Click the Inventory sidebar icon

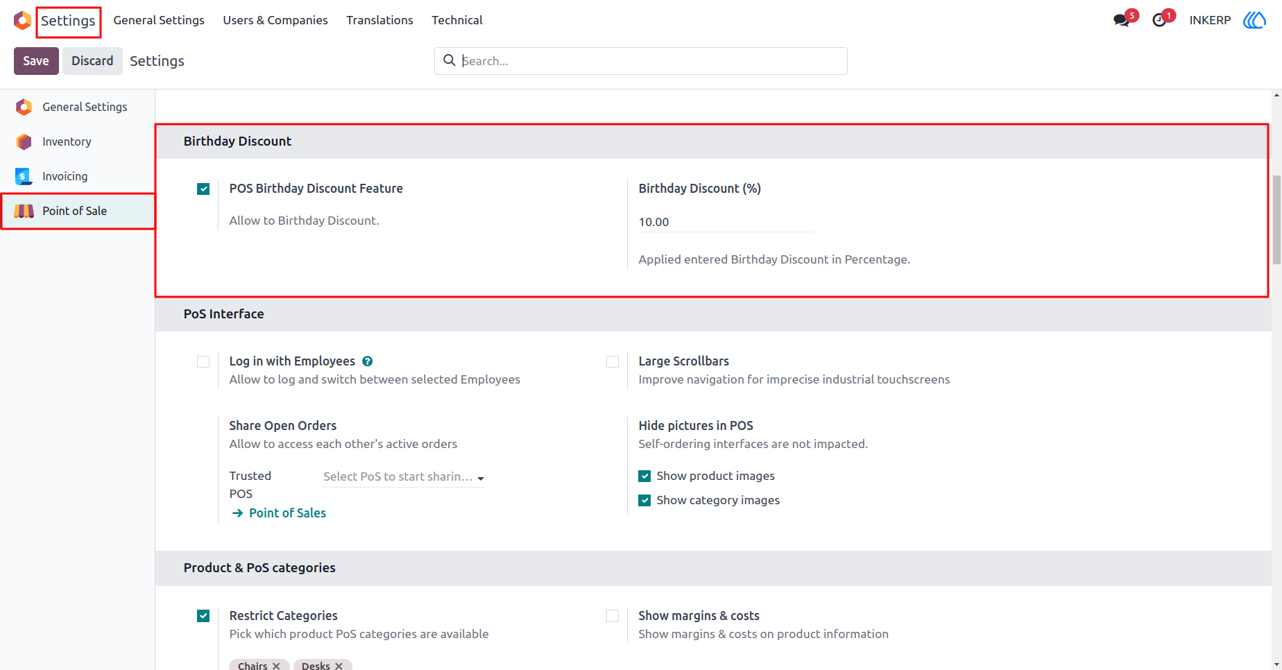tap(24, 141)
